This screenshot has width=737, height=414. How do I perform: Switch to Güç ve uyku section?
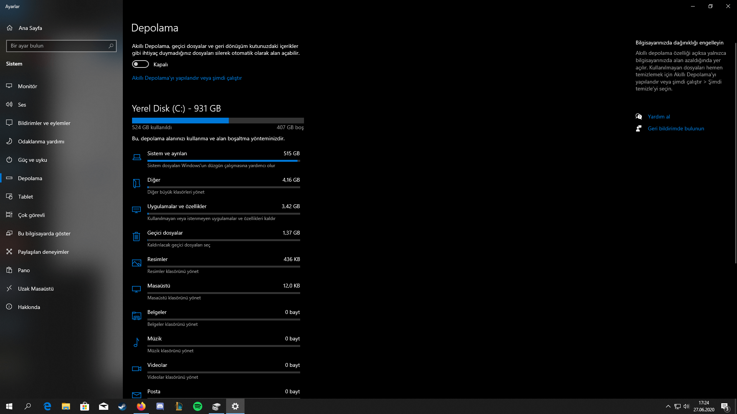(x=32, y=160)
